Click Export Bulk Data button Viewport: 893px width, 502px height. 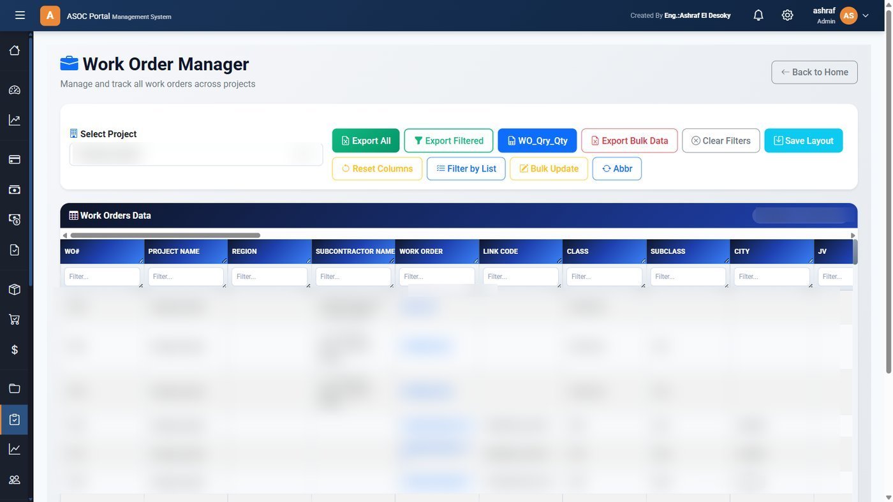(x=630, y=140)
